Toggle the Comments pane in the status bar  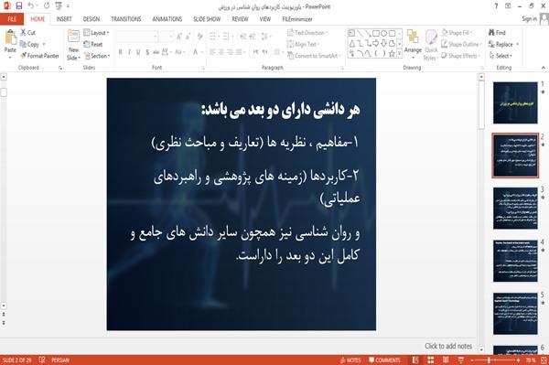click(384, 360)
